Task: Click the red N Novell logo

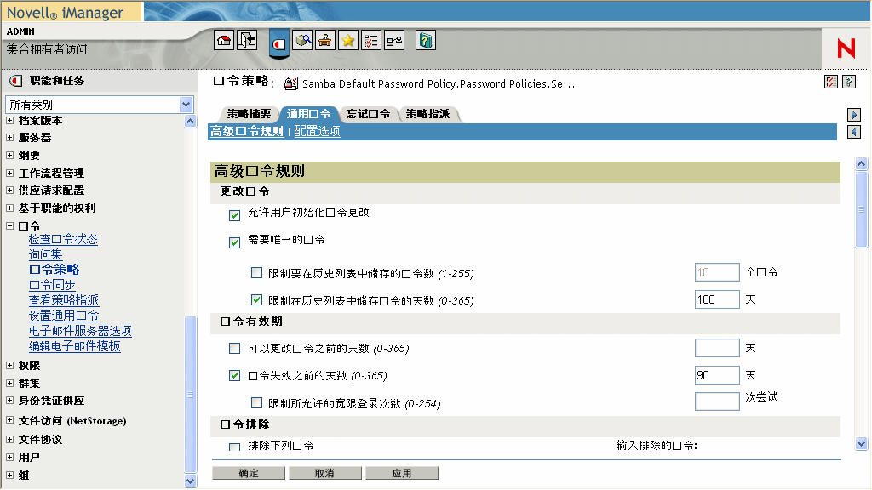Action: click(845, 48)
